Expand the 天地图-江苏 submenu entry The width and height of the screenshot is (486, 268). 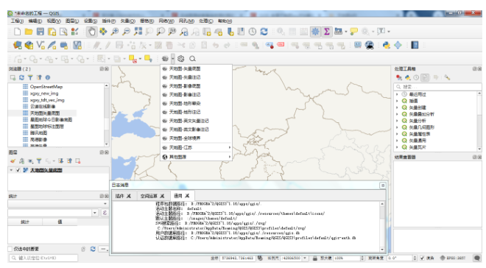(x=196, y=147)
